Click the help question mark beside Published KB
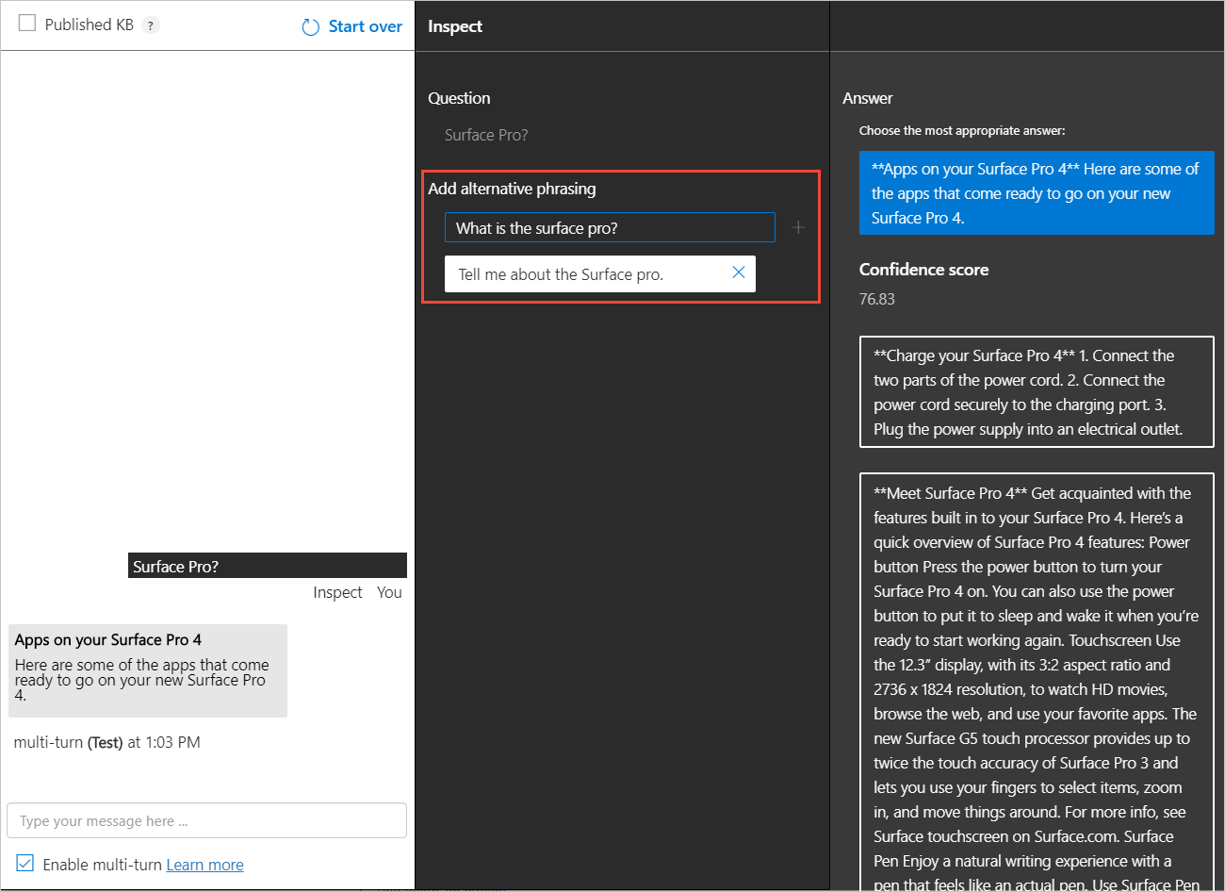This screenshot has width=1225, height=892. 150,25
